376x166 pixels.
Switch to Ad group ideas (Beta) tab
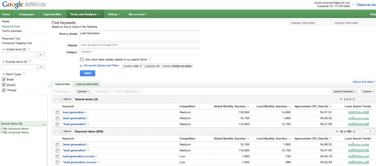(86, 84)
